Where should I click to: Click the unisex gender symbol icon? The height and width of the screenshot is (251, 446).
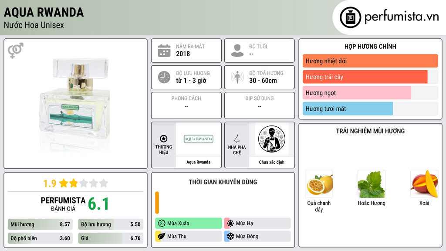[16, 51]
